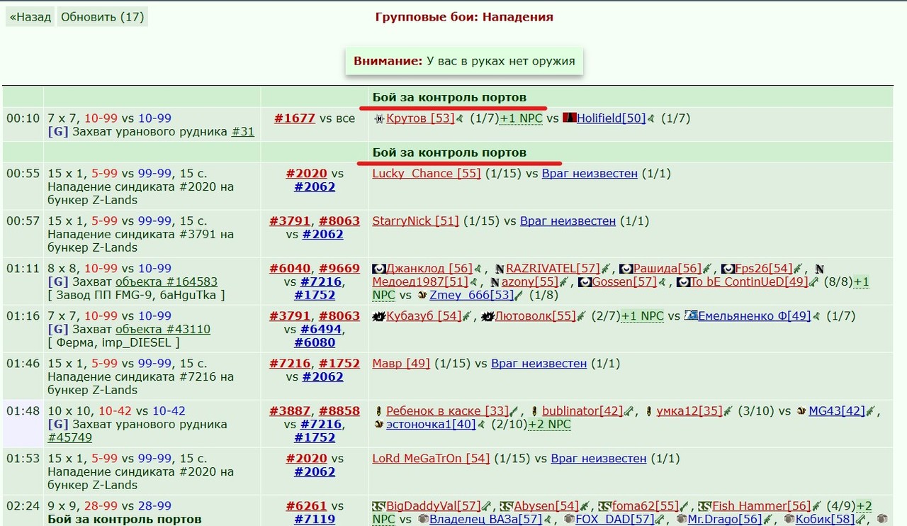Open syndicate #6261 link
907x526 pixels.
(x=307, y=506)
